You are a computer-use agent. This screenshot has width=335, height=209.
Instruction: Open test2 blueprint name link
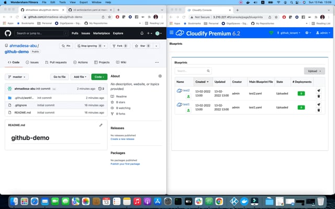[186, 90]
